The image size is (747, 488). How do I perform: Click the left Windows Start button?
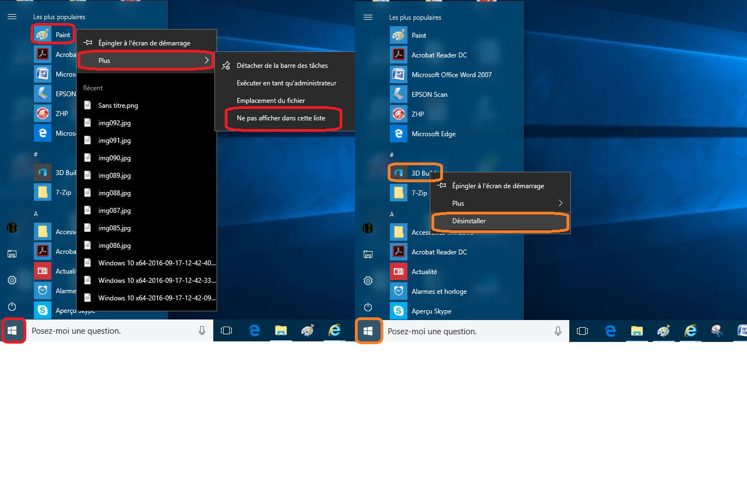coord(13,330)
